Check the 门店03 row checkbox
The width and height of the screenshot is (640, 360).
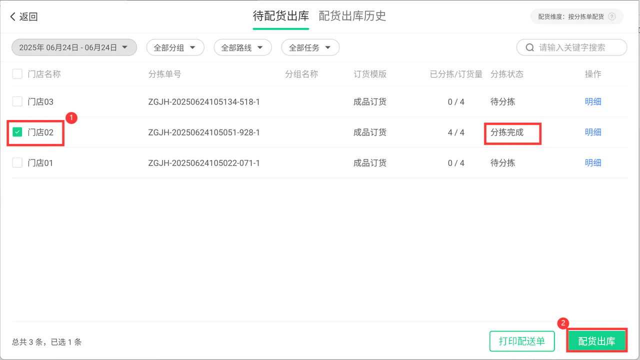(17, 101)
